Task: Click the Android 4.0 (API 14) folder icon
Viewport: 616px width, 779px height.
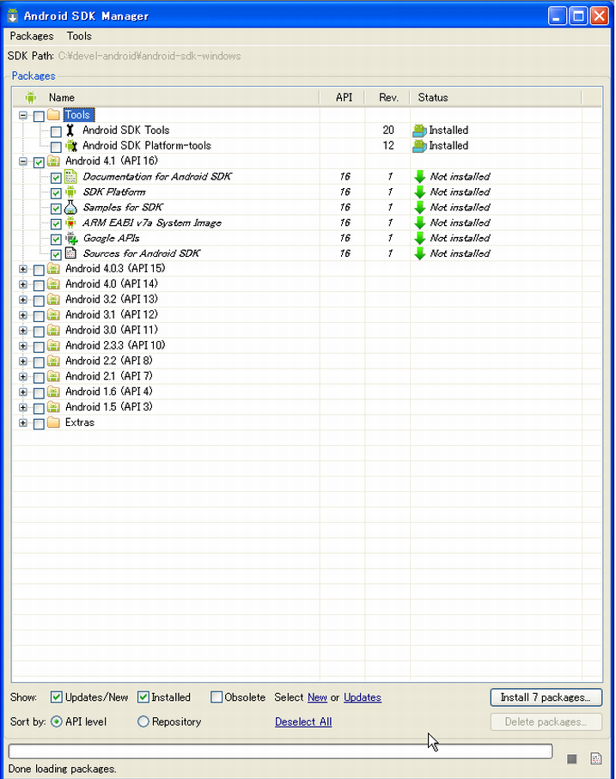Action: pos(53,284)
